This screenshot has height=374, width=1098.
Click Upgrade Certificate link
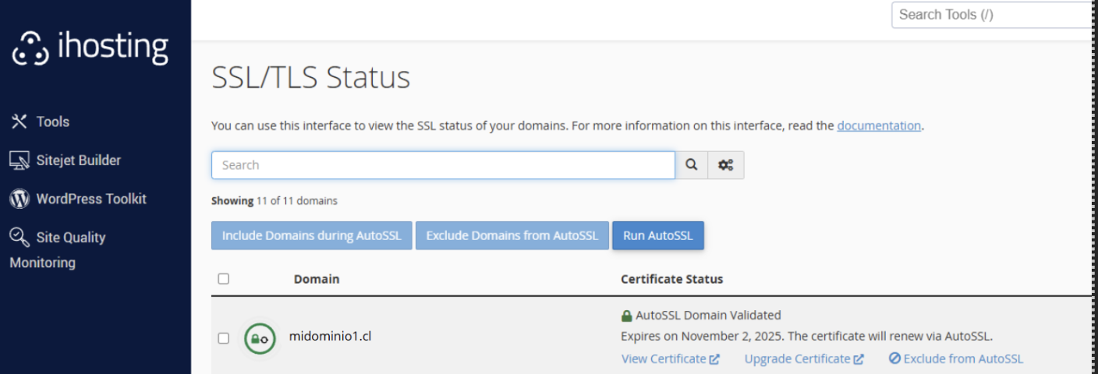click(803, 359)
